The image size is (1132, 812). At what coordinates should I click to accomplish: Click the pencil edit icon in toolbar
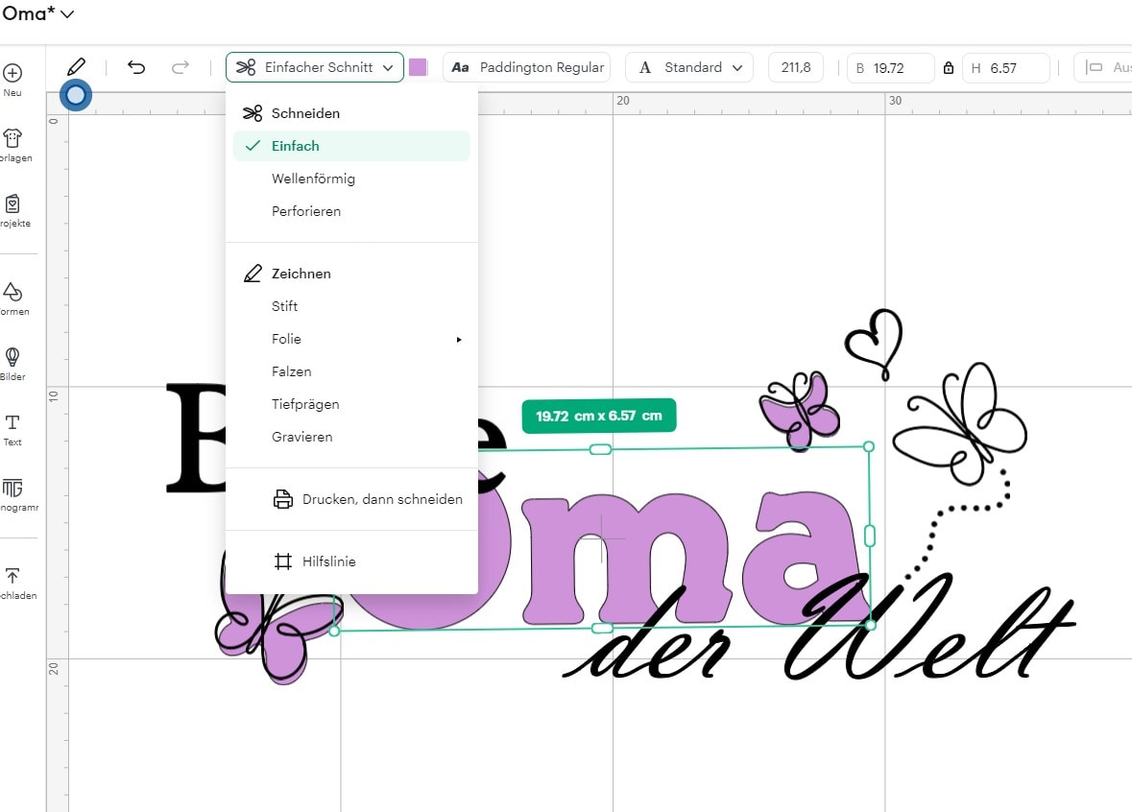tap(76, 66)
